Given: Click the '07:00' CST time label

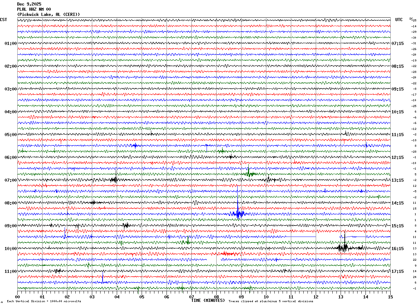Looking at the screenshot, I should (11, 180).
